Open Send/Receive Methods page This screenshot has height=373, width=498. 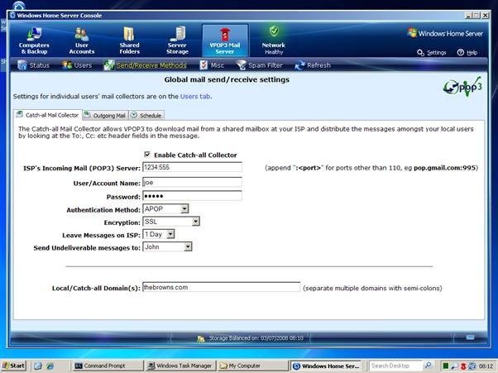coord(145,65)
